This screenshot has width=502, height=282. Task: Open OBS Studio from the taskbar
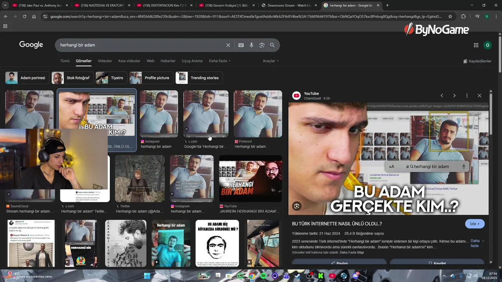click(309, 276)
